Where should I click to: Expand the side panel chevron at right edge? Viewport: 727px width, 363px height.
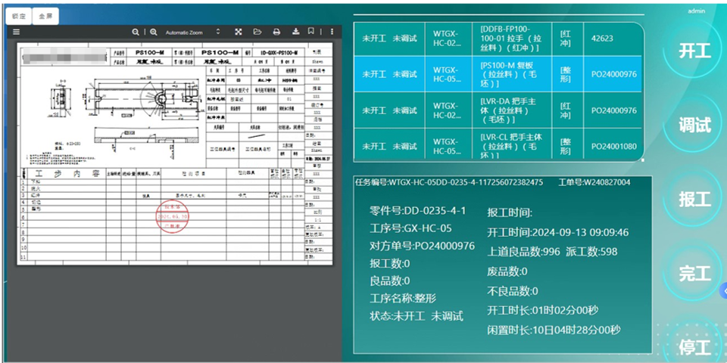click(723, 291)
